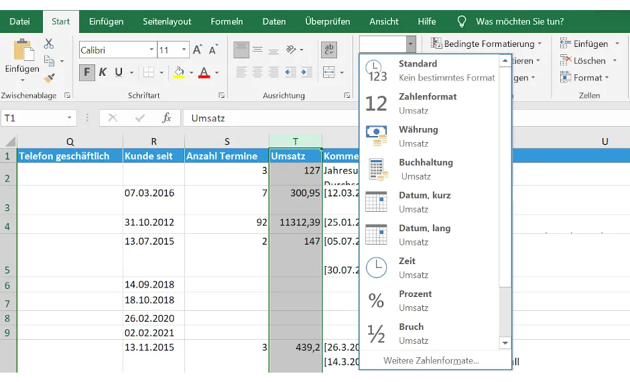Open Weitere Zahlenformate link
This screenshot has width=630, height=382.
tap(431, 361)
